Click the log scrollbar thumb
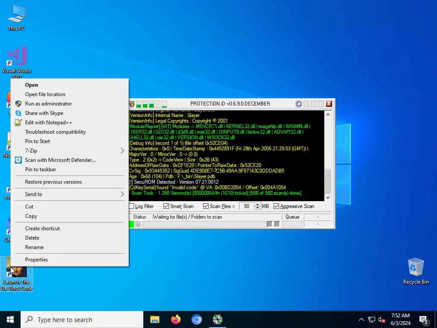 (328, 181)
